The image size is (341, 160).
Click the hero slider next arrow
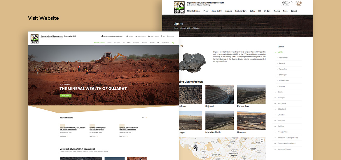point(146,97)
